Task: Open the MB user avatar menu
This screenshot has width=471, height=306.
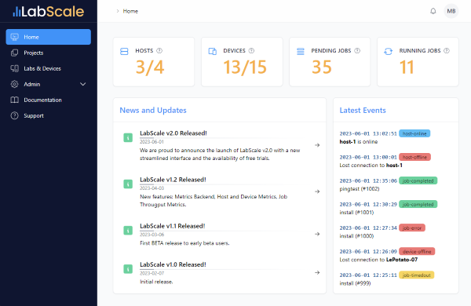Action: (451, 11)
